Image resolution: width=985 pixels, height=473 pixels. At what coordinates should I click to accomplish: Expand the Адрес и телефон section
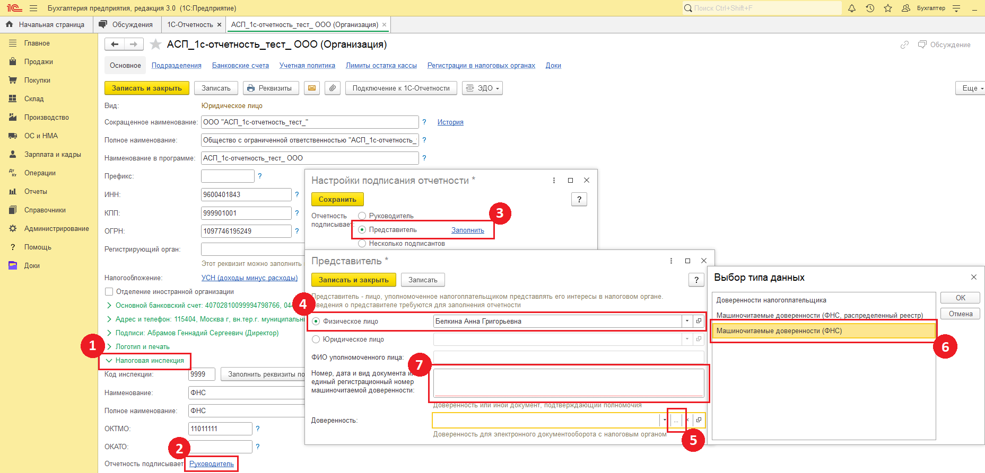click(x=109, y=319)
